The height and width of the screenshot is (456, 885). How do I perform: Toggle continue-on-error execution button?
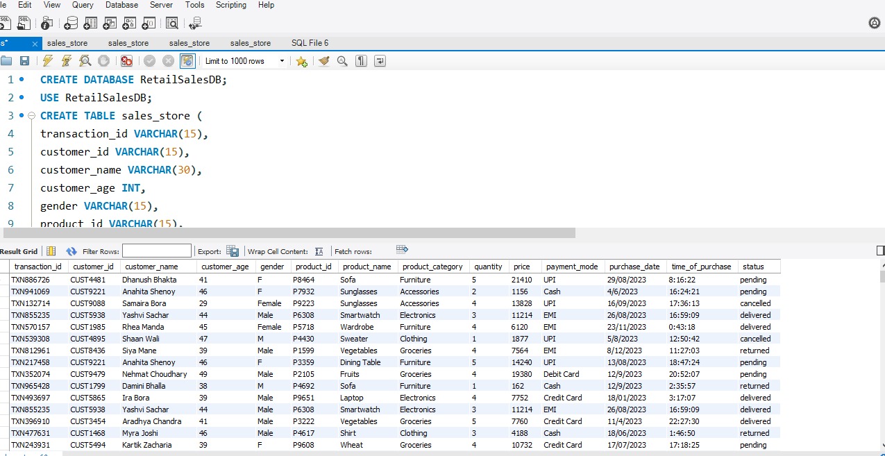click(126, 61)
